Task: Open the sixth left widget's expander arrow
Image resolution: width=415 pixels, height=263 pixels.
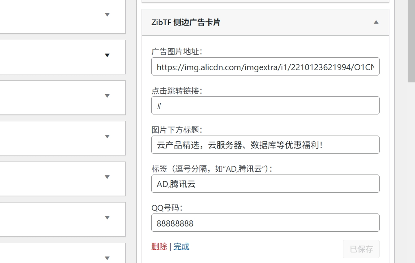Action: (x=107, y=218)
